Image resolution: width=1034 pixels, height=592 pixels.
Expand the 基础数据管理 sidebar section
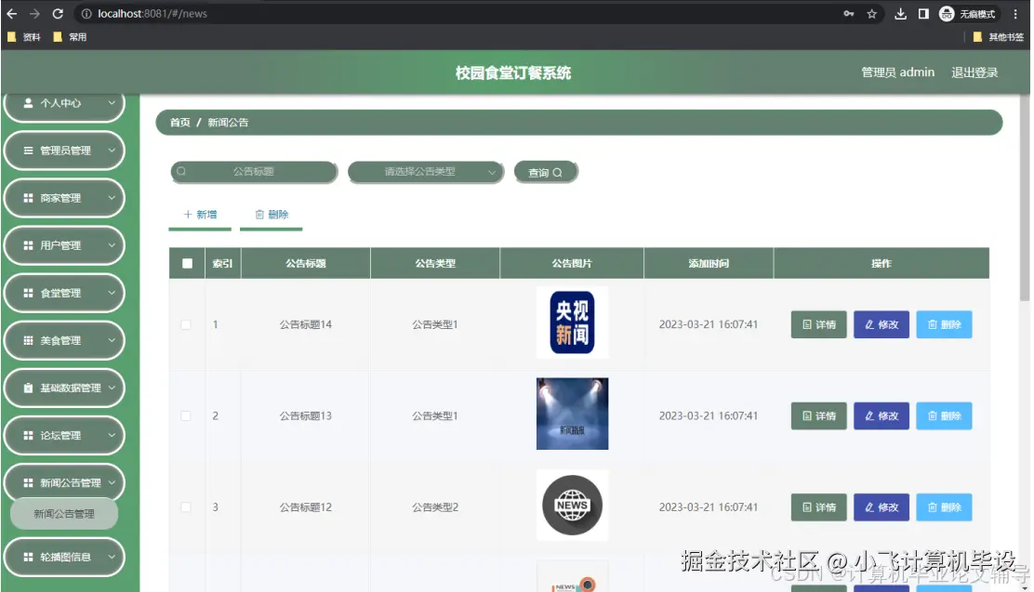tap(64, 388)
